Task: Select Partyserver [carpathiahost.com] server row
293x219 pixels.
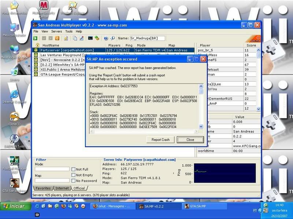Action: [114, 50]
